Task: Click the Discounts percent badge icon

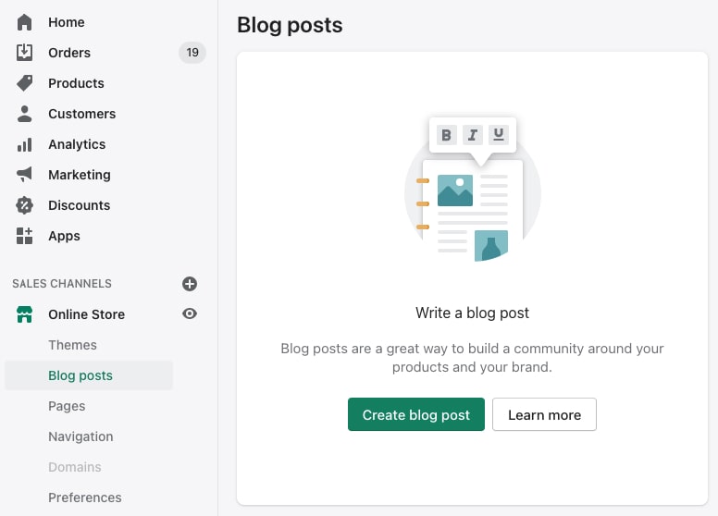Action: pos(25,205)
